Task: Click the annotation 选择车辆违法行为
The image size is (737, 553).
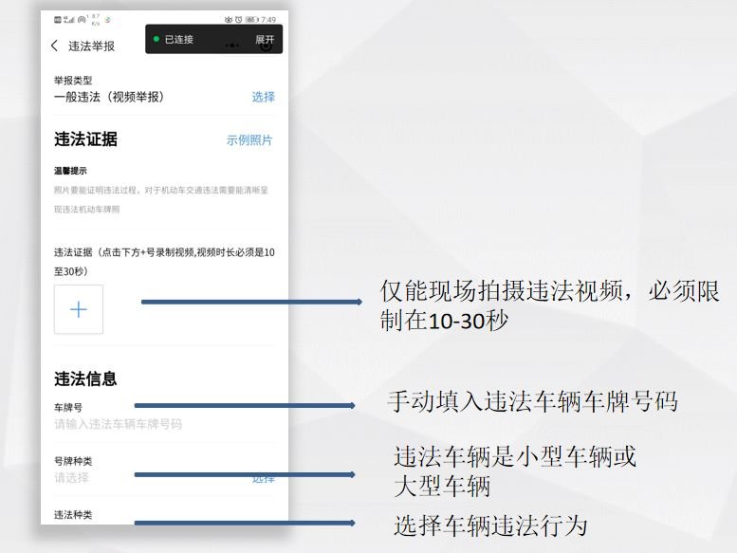Action: 490,525
